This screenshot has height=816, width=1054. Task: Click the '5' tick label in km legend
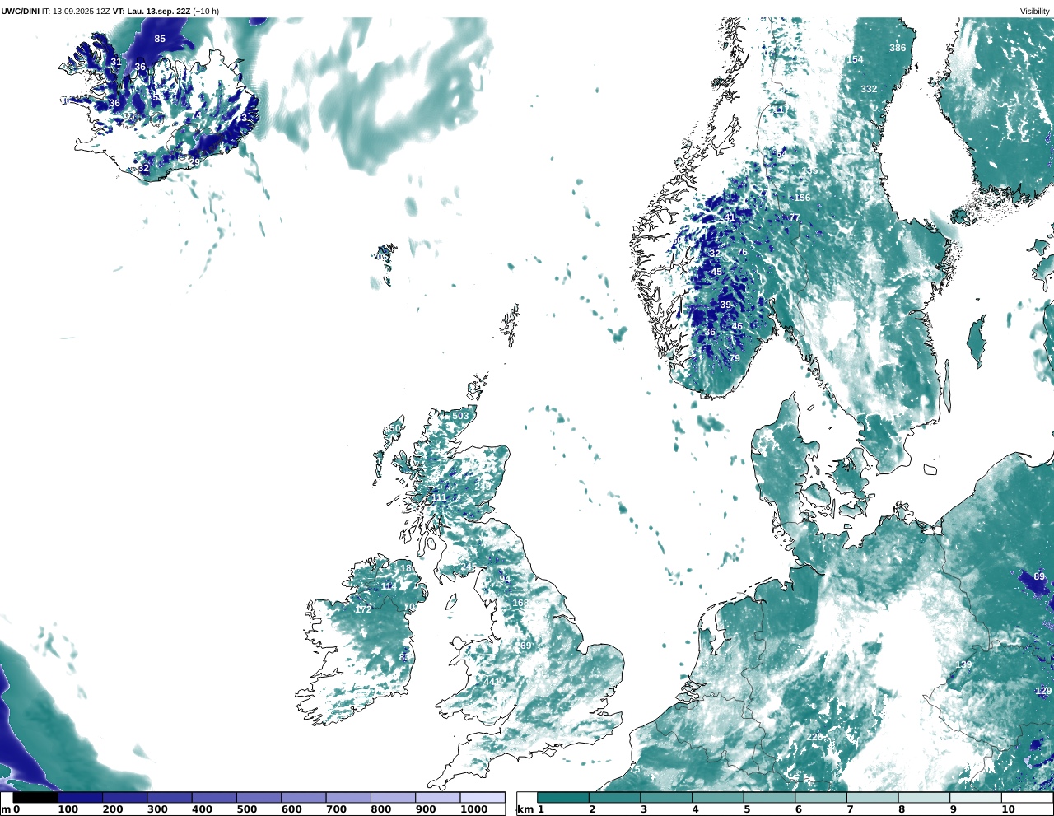[x=747, y=809]
